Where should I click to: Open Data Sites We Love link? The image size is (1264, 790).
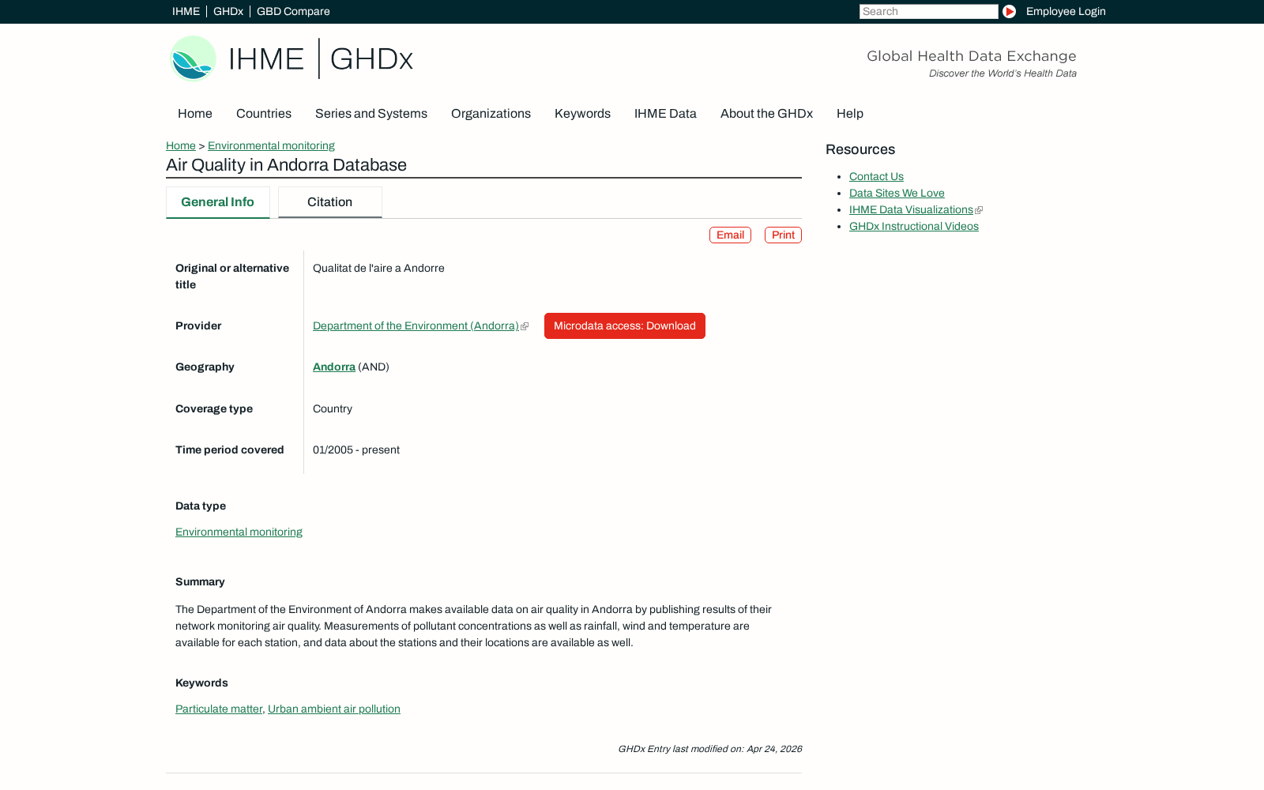(897, 194)
